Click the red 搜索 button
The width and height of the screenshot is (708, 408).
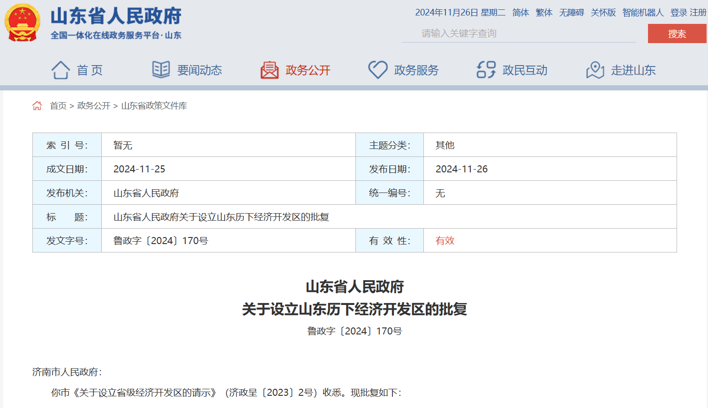pyautogui.click(x=677, y=34)
